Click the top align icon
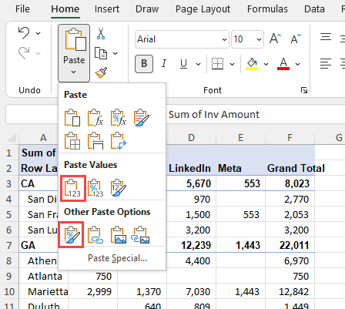The width and height of the screenshot is (345, 309). pyautogui.click(x=326, y=38)
